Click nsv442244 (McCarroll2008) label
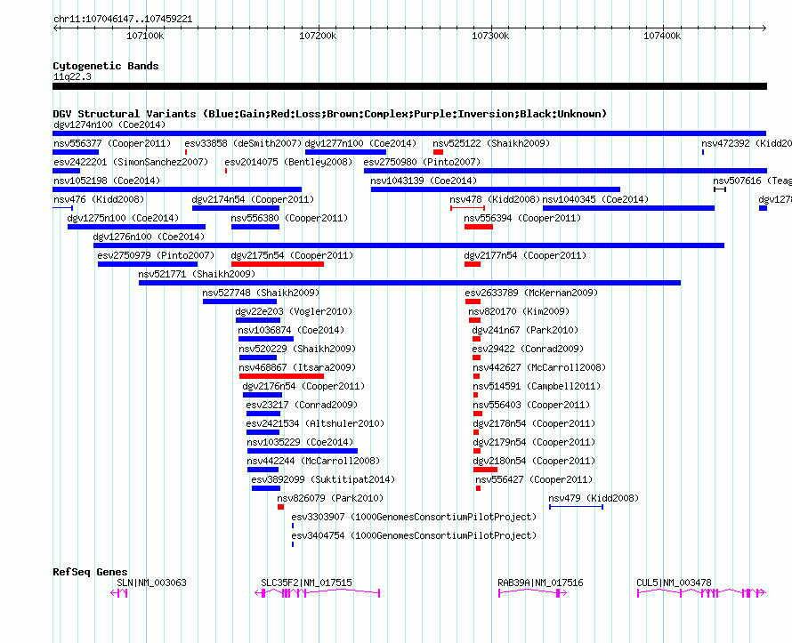Screen dimensions: 792x643 [313, 461]
